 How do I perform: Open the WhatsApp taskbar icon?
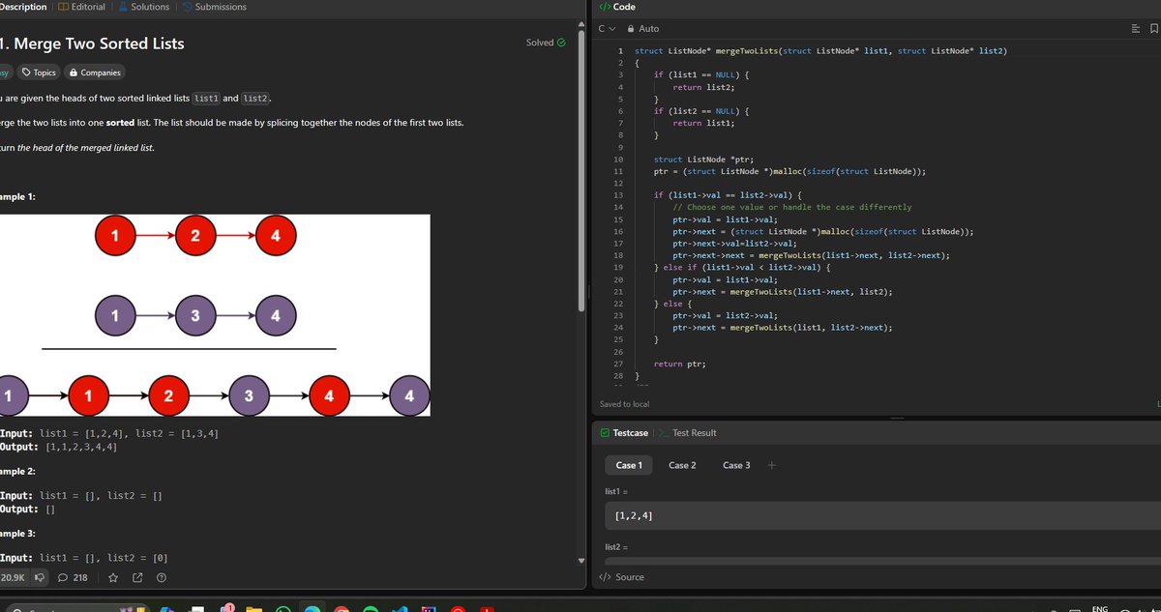coord(283,610)
